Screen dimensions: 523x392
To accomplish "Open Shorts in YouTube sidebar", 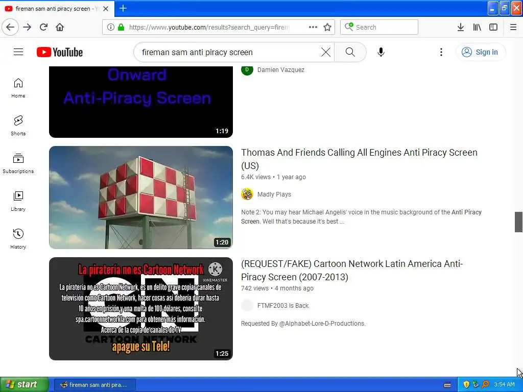I will point(18,126).
